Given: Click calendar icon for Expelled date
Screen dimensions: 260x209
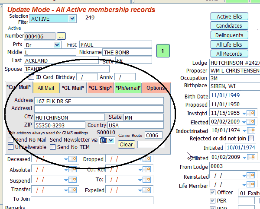Looking at the screenshot, I should click(x=146, y=190).
